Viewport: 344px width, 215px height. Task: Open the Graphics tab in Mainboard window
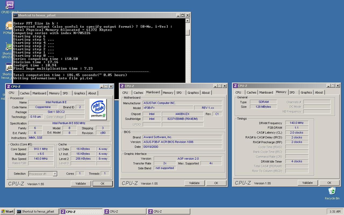[x=193, y=93]
